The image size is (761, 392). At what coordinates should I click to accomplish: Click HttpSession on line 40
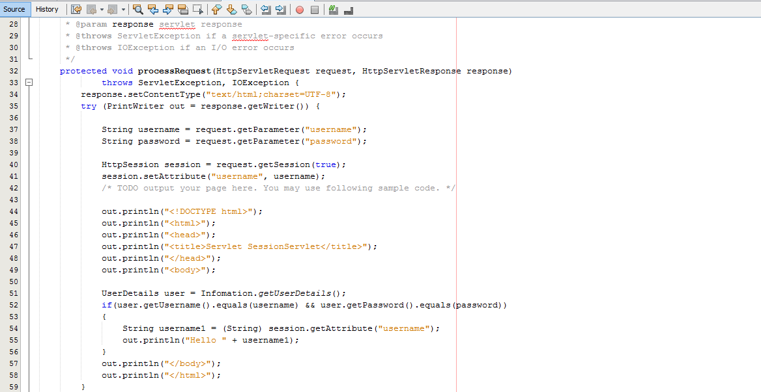pos(130,164)
